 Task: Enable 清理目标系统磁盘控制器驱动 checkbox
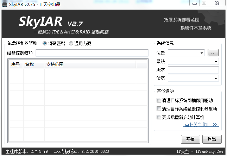coord(159,108)
